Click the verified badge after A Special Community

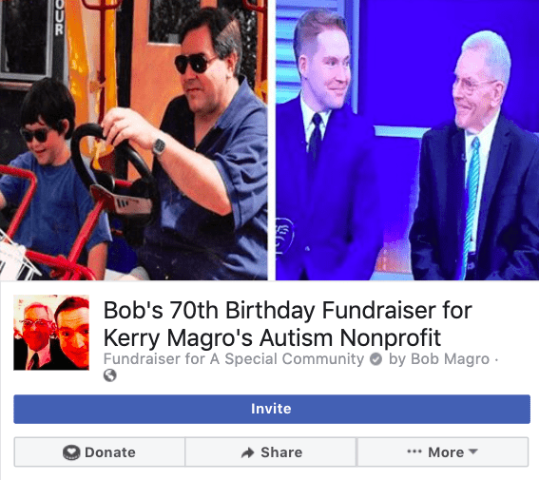(x=375, y=359)
